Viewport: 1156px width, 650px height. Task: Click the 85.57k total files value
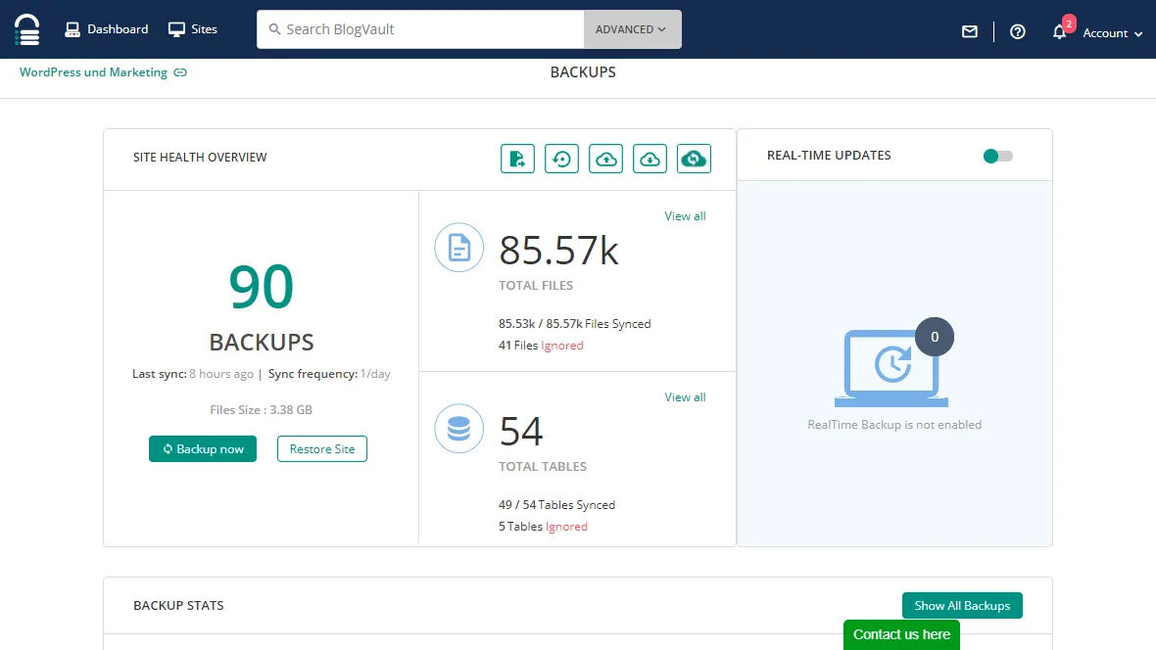click(x=558, y=251)
